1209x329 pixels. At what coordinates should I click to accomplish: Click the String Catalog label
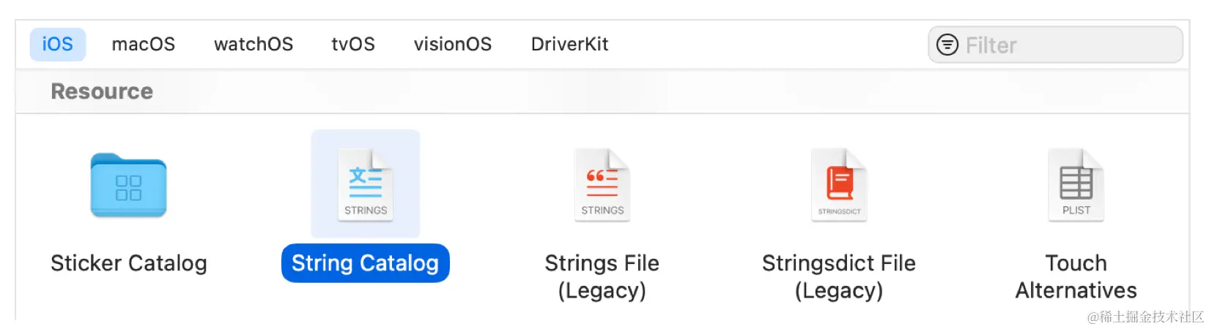click(x=365, y=263)
